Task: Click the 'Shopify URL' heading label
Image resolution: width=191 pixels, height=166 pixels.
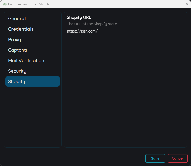Action: click(x=79, y=17)
